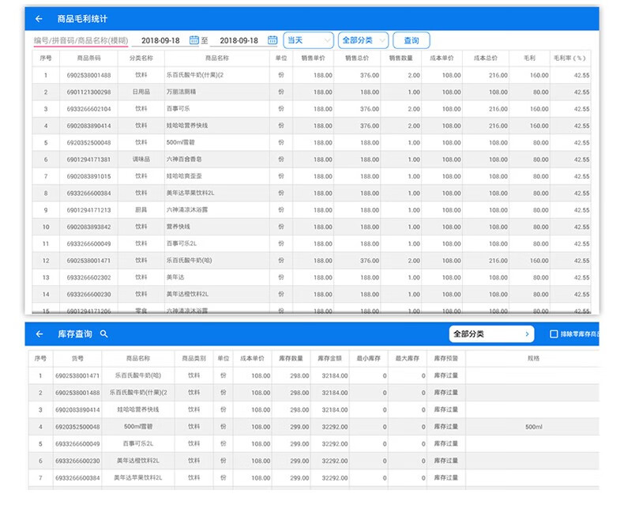Image resolution: width=624 pixels, height=509 pixels.
Task: Expand the 当天 date range dropdown
Action: tap(308, 40)
